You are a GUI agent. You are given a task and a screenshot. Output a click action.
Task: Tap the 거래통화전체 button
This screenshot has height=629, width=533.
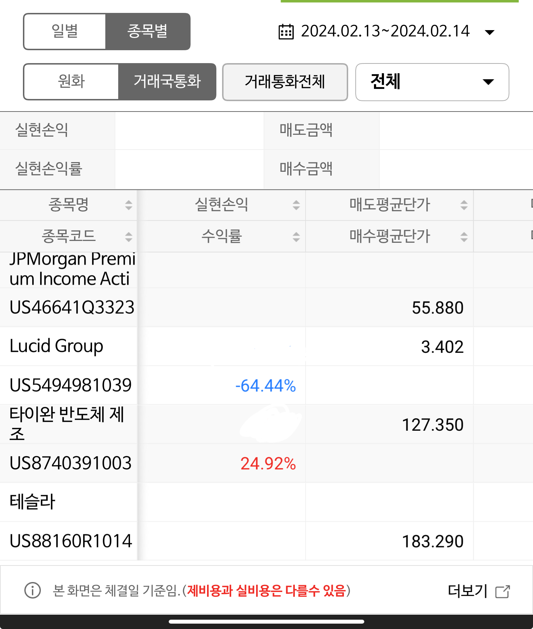pos(285,82)
